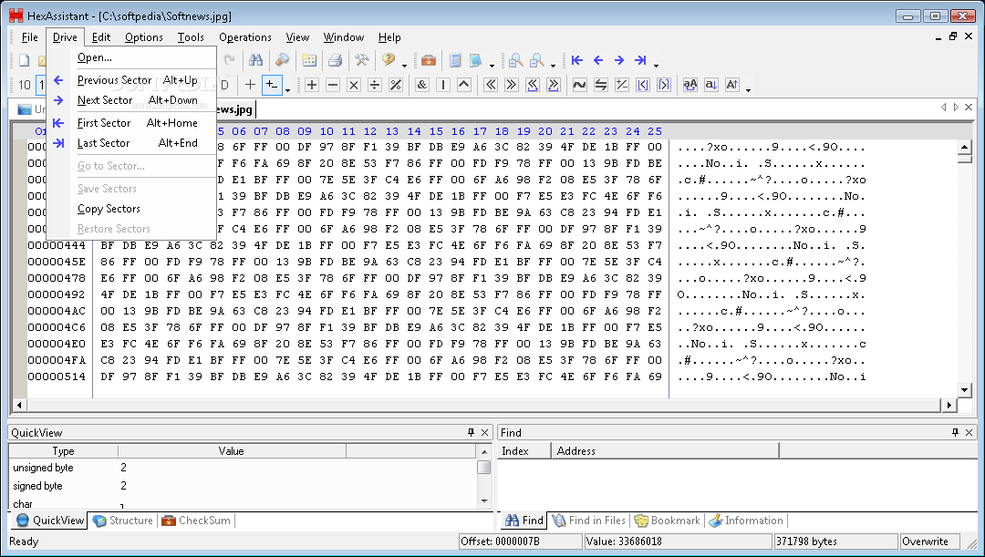Open the Operations menu

(245, 37)
